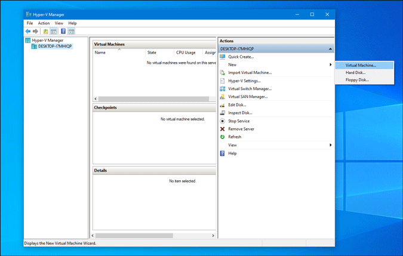Click the Hyper-V Manager title bar icon
Viewport: 403px width, 256px height.
pos(29,14)
